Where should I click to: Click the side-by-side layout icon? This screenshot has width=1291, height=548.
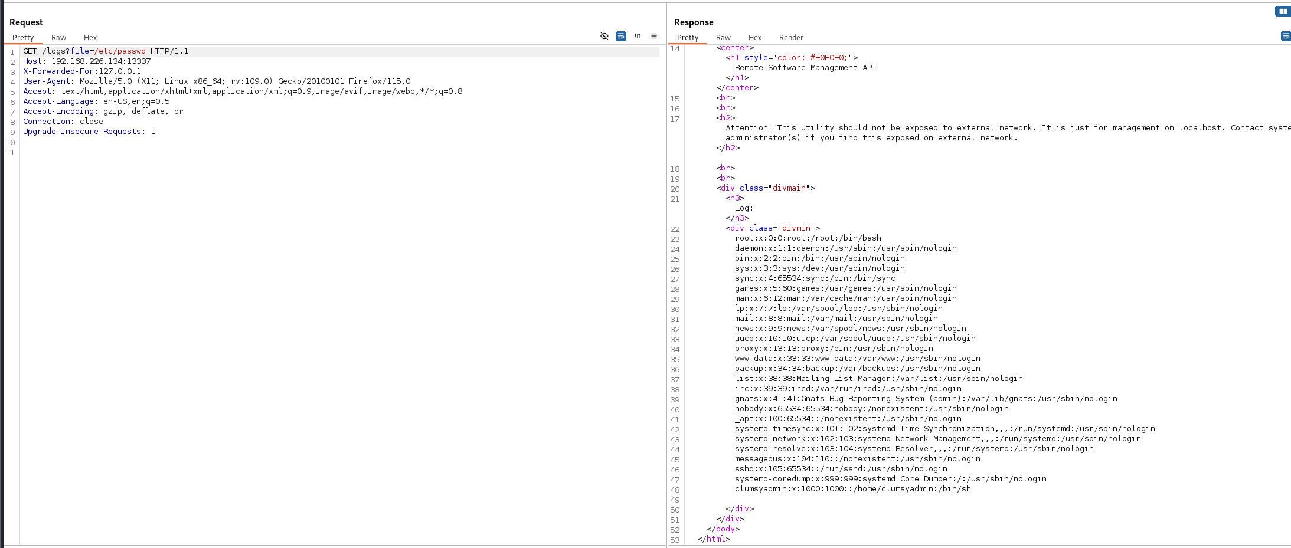tap(1283, 11)
